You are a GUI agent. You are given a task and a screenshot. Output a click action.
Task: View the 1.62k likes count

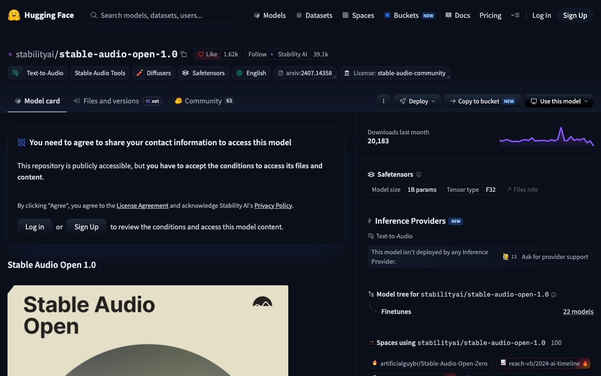[x=231, y=54]
